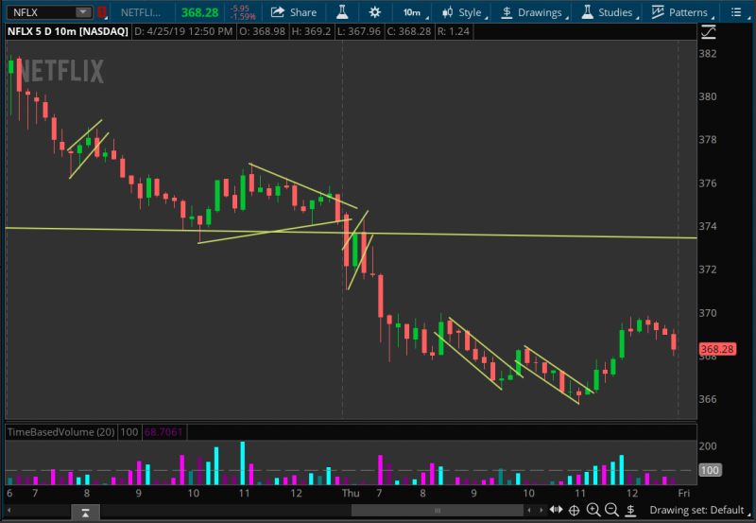This screenshot has width=756, height=523.
Task: Click the zoom out magnifier icon
Action: click(612, 511)
